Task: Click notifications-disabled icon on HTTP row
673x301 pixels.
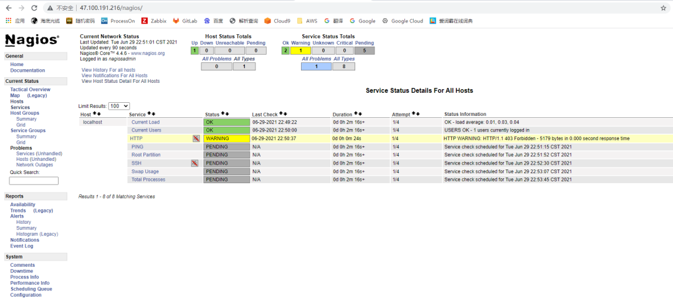Action: 196,138
